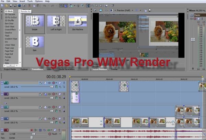Copy selection using the toolbar Copy icon
The height and width of the screenshot is (140, 206).
coord(34,6)
